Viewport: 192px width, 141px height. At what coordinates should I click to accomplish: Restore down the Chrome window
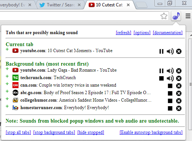point(170,3)
